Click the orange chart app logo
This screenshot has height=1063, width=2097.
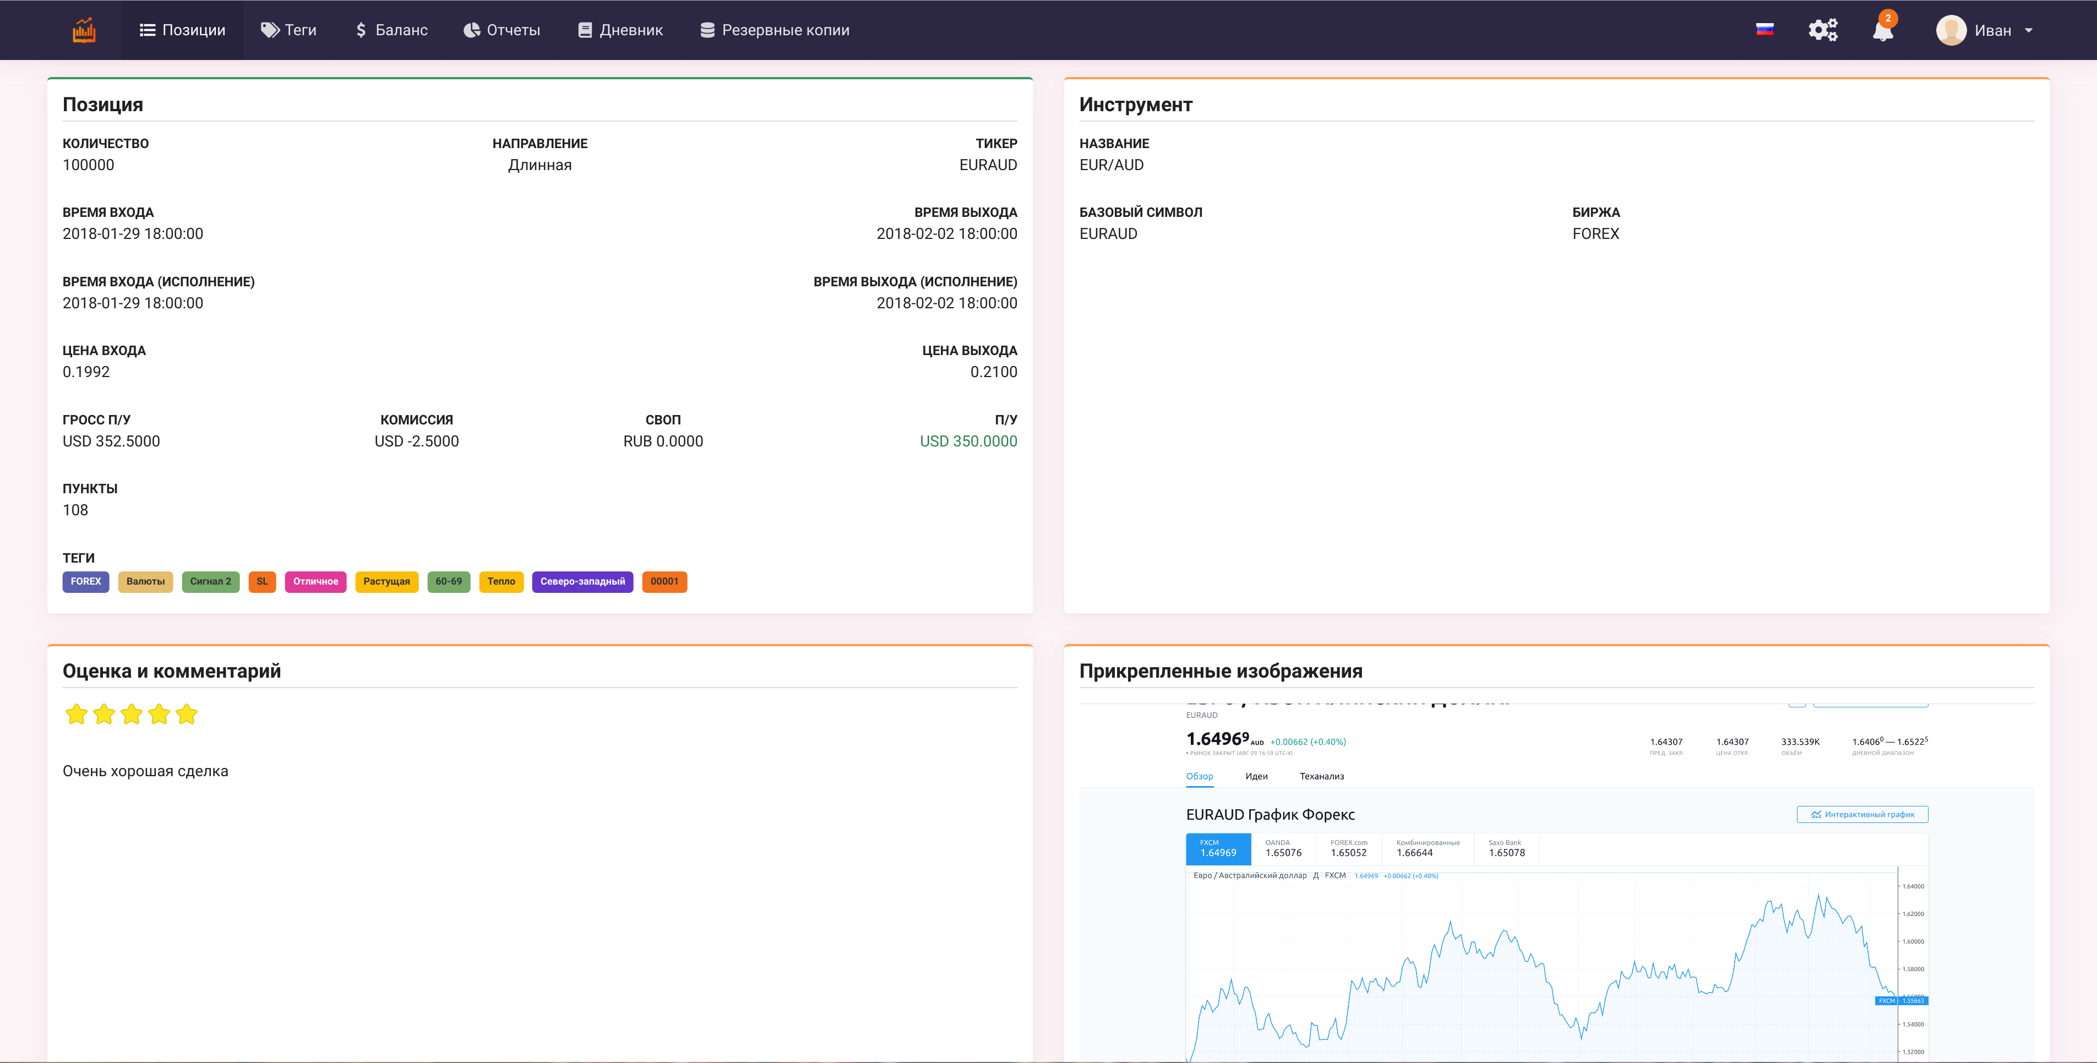(84, 30)
